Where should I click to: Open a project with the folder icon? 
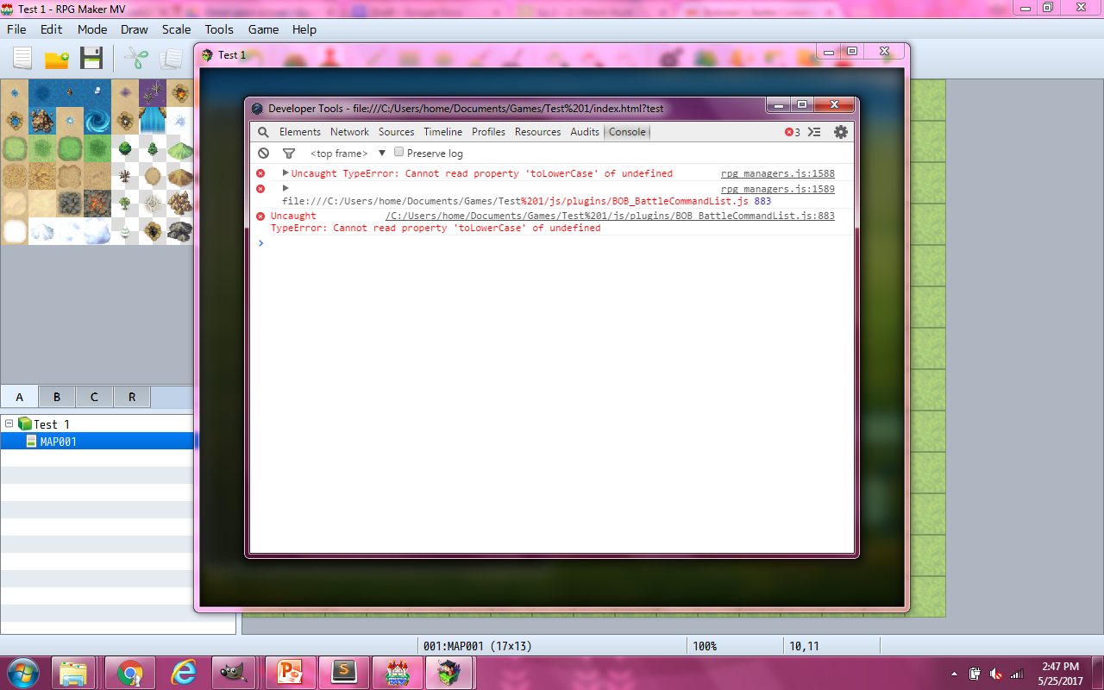(x=57, y=59)
